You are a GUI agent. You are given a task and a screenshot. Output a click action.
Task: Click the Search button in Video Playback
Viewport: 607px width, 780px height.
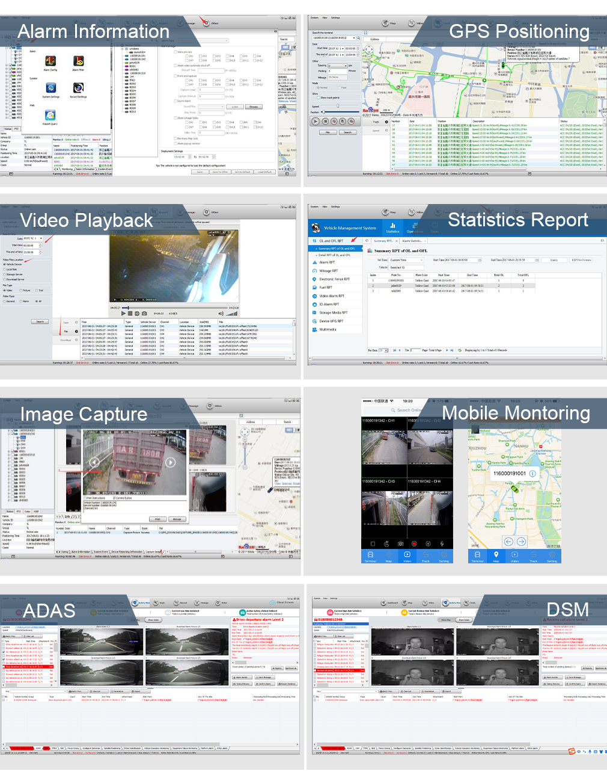pyautogui.click(x=40, y=321)
